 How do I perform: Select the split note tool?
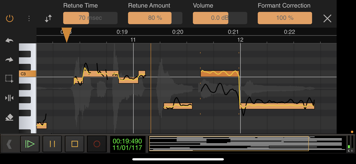[x=9, y=98]
